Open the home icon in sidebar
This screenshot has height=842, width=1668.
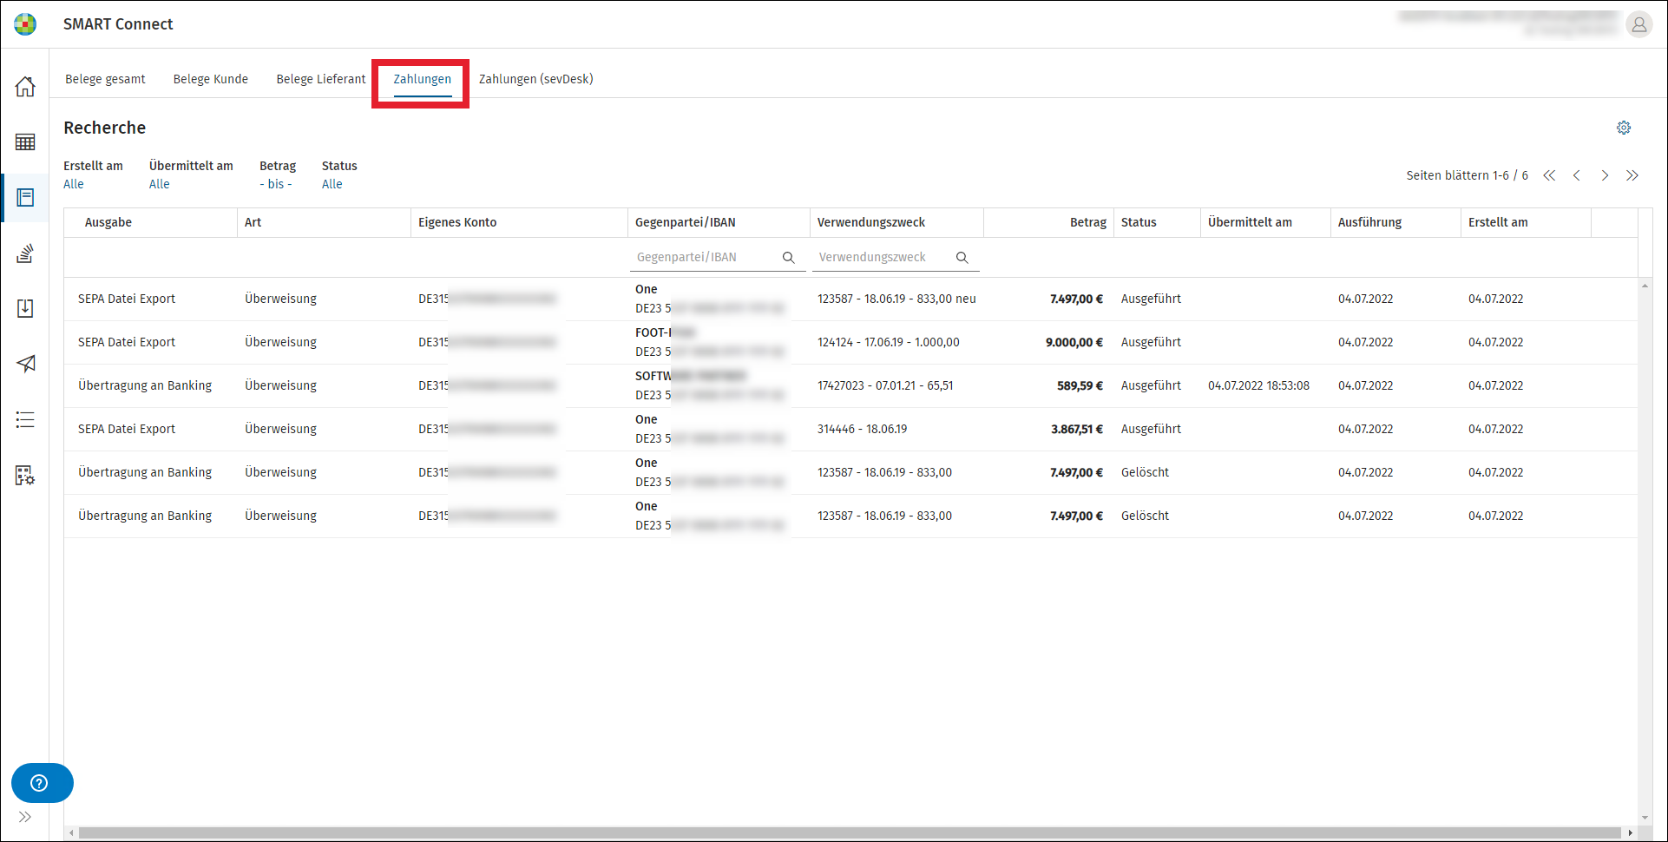coord(25,86)
